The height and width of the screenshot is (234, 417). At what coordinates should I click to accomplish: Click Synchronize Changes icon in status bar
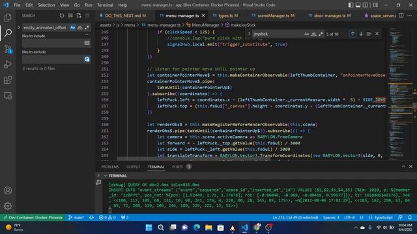point(91,218)
